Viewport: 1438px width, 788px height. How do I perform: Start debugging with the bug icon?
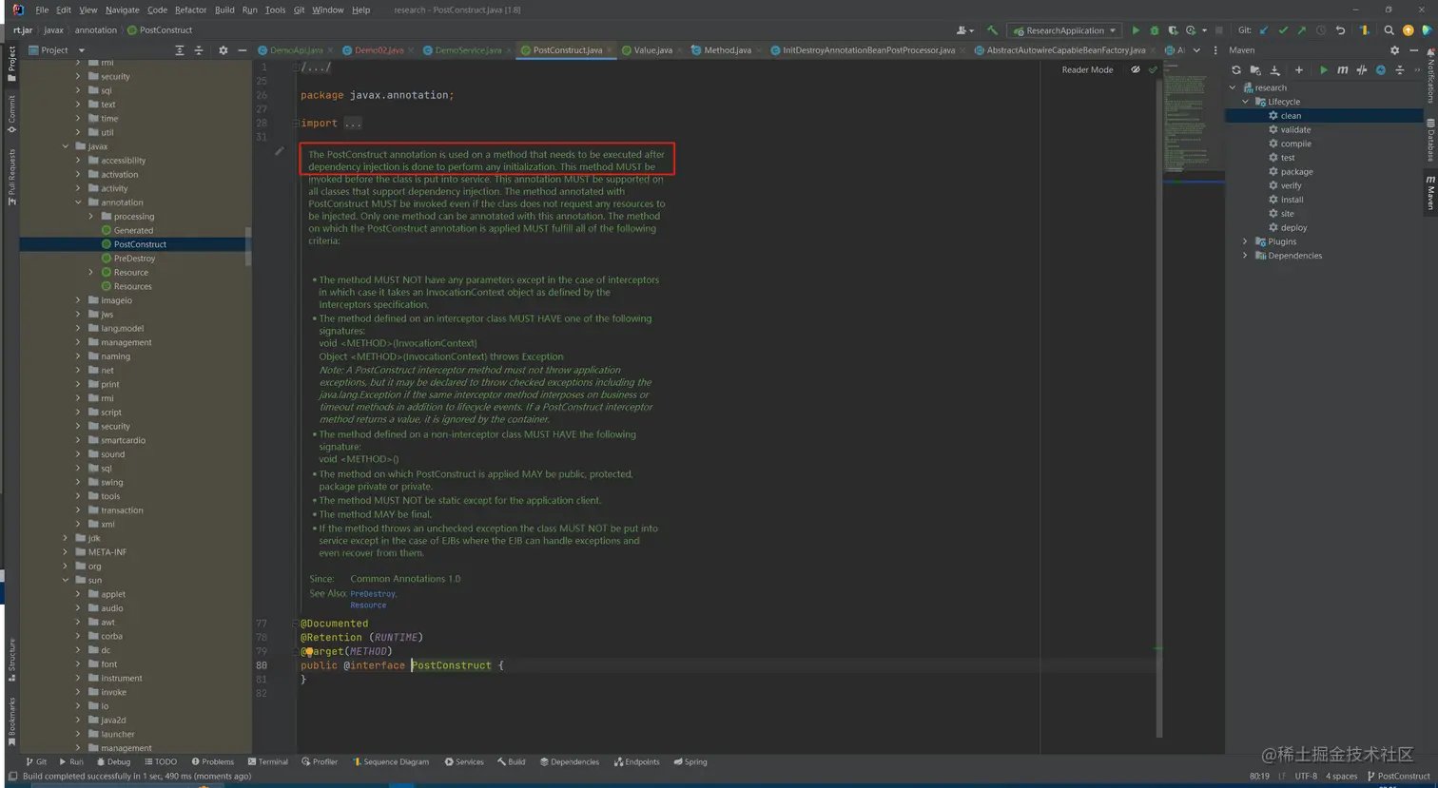[1154, 30]
